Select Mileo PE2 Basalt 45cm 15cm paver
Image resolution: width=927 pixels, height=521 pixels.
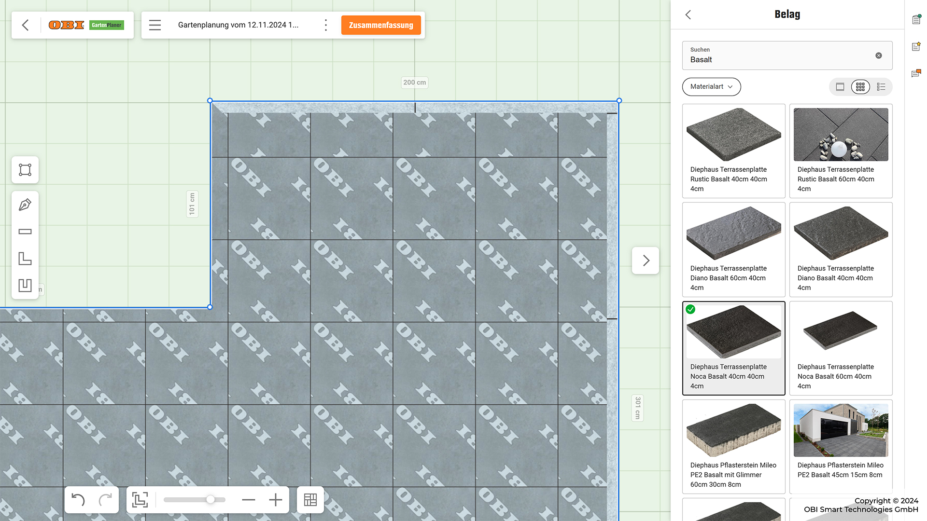click(841, 447)
